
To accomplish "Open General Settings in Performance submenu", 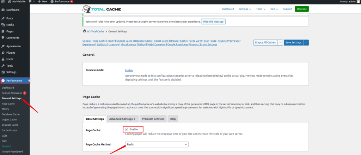I will [x=12, y=98].
